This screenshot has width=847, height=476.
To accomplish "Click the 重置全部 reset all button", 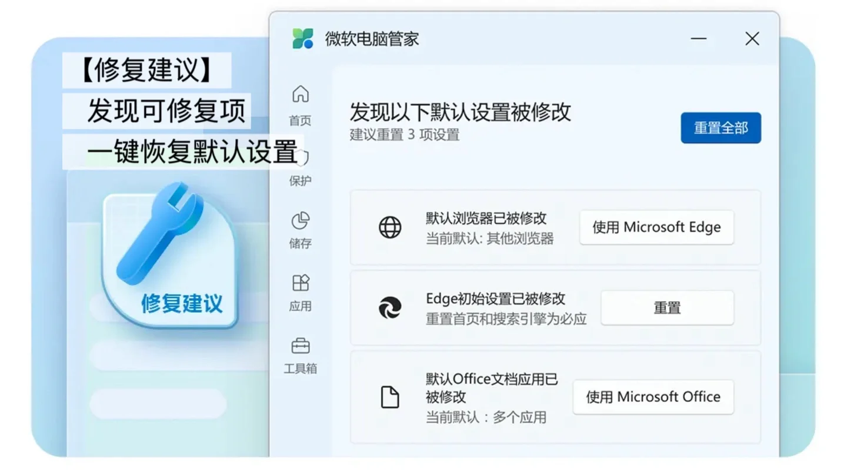I will 721,128.
